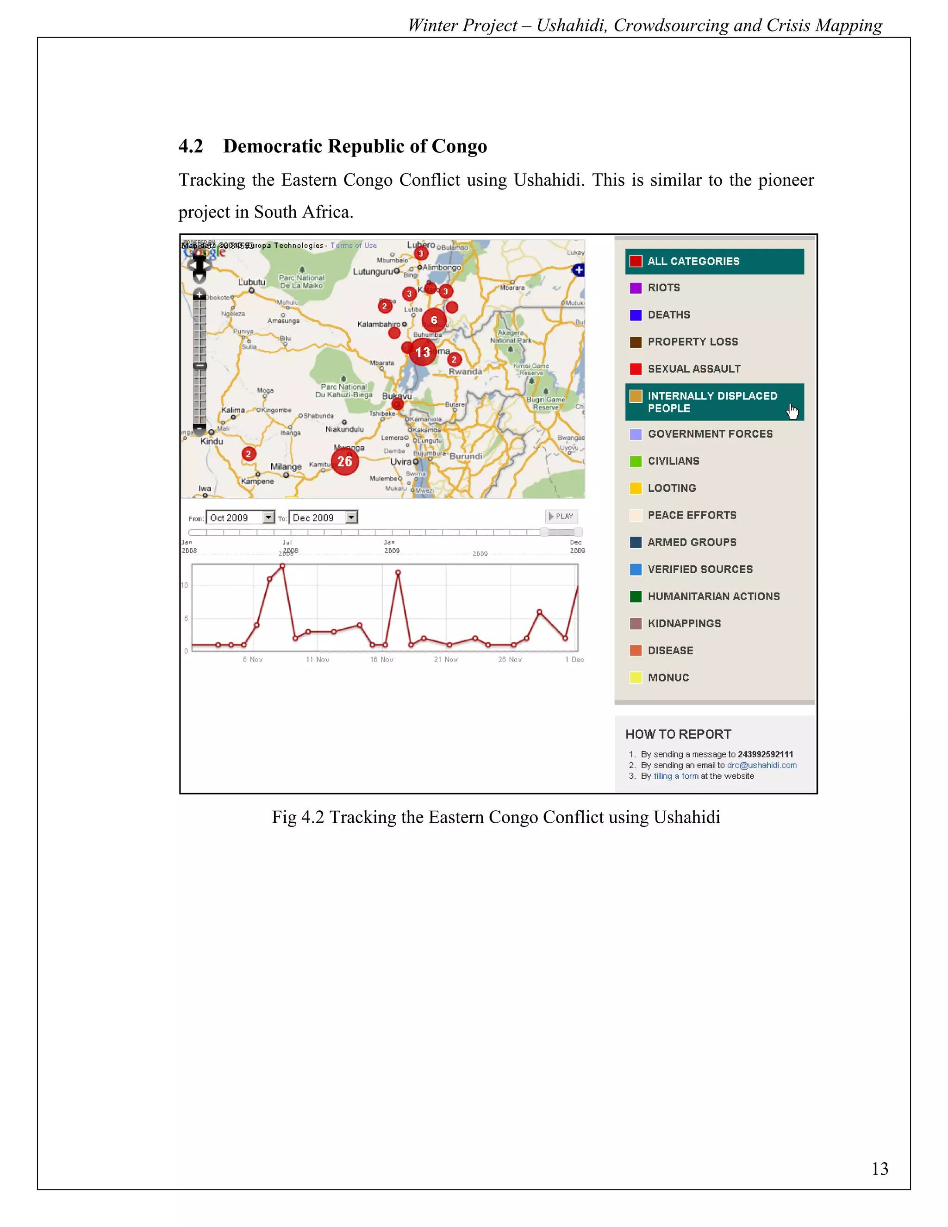Filter by CIVILIANS category

(714, 461)
